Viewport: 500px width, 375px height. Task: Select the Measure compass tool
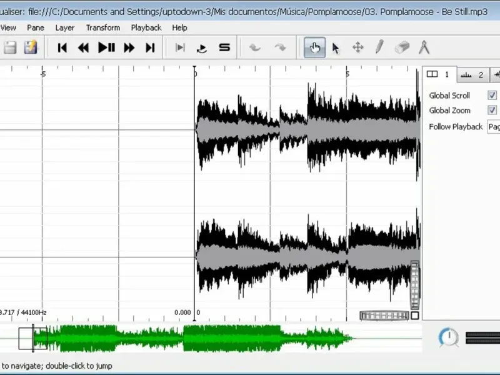pyautogui.click(x=424, y=47)
